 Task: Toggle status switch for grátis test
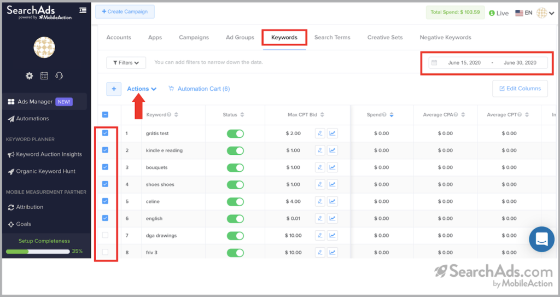point(235,133)
